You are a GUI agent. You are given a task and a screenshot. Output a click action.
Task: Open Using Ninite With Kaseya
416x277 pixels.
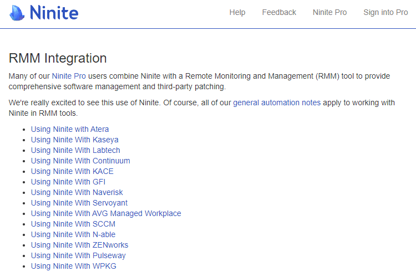(74, 140)
